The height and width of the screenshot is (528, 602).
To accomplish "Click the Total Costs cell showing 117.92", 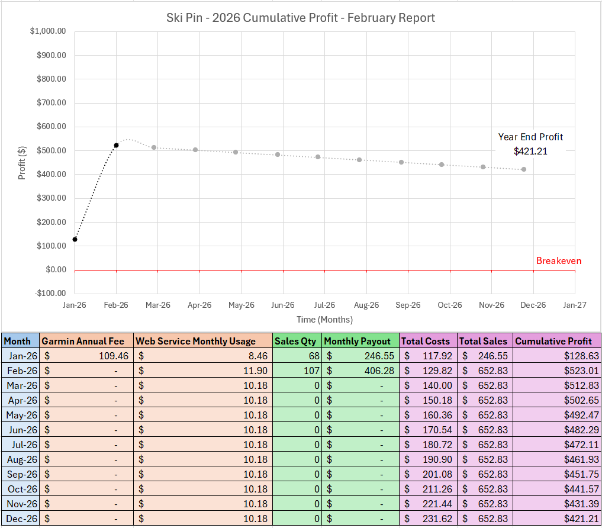I will click(x=429, y=356).
